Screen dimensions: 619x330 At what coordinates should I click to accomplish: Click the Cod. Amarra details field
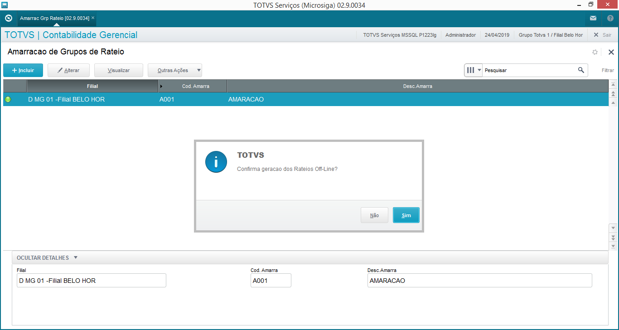click(x=271, y=281)
